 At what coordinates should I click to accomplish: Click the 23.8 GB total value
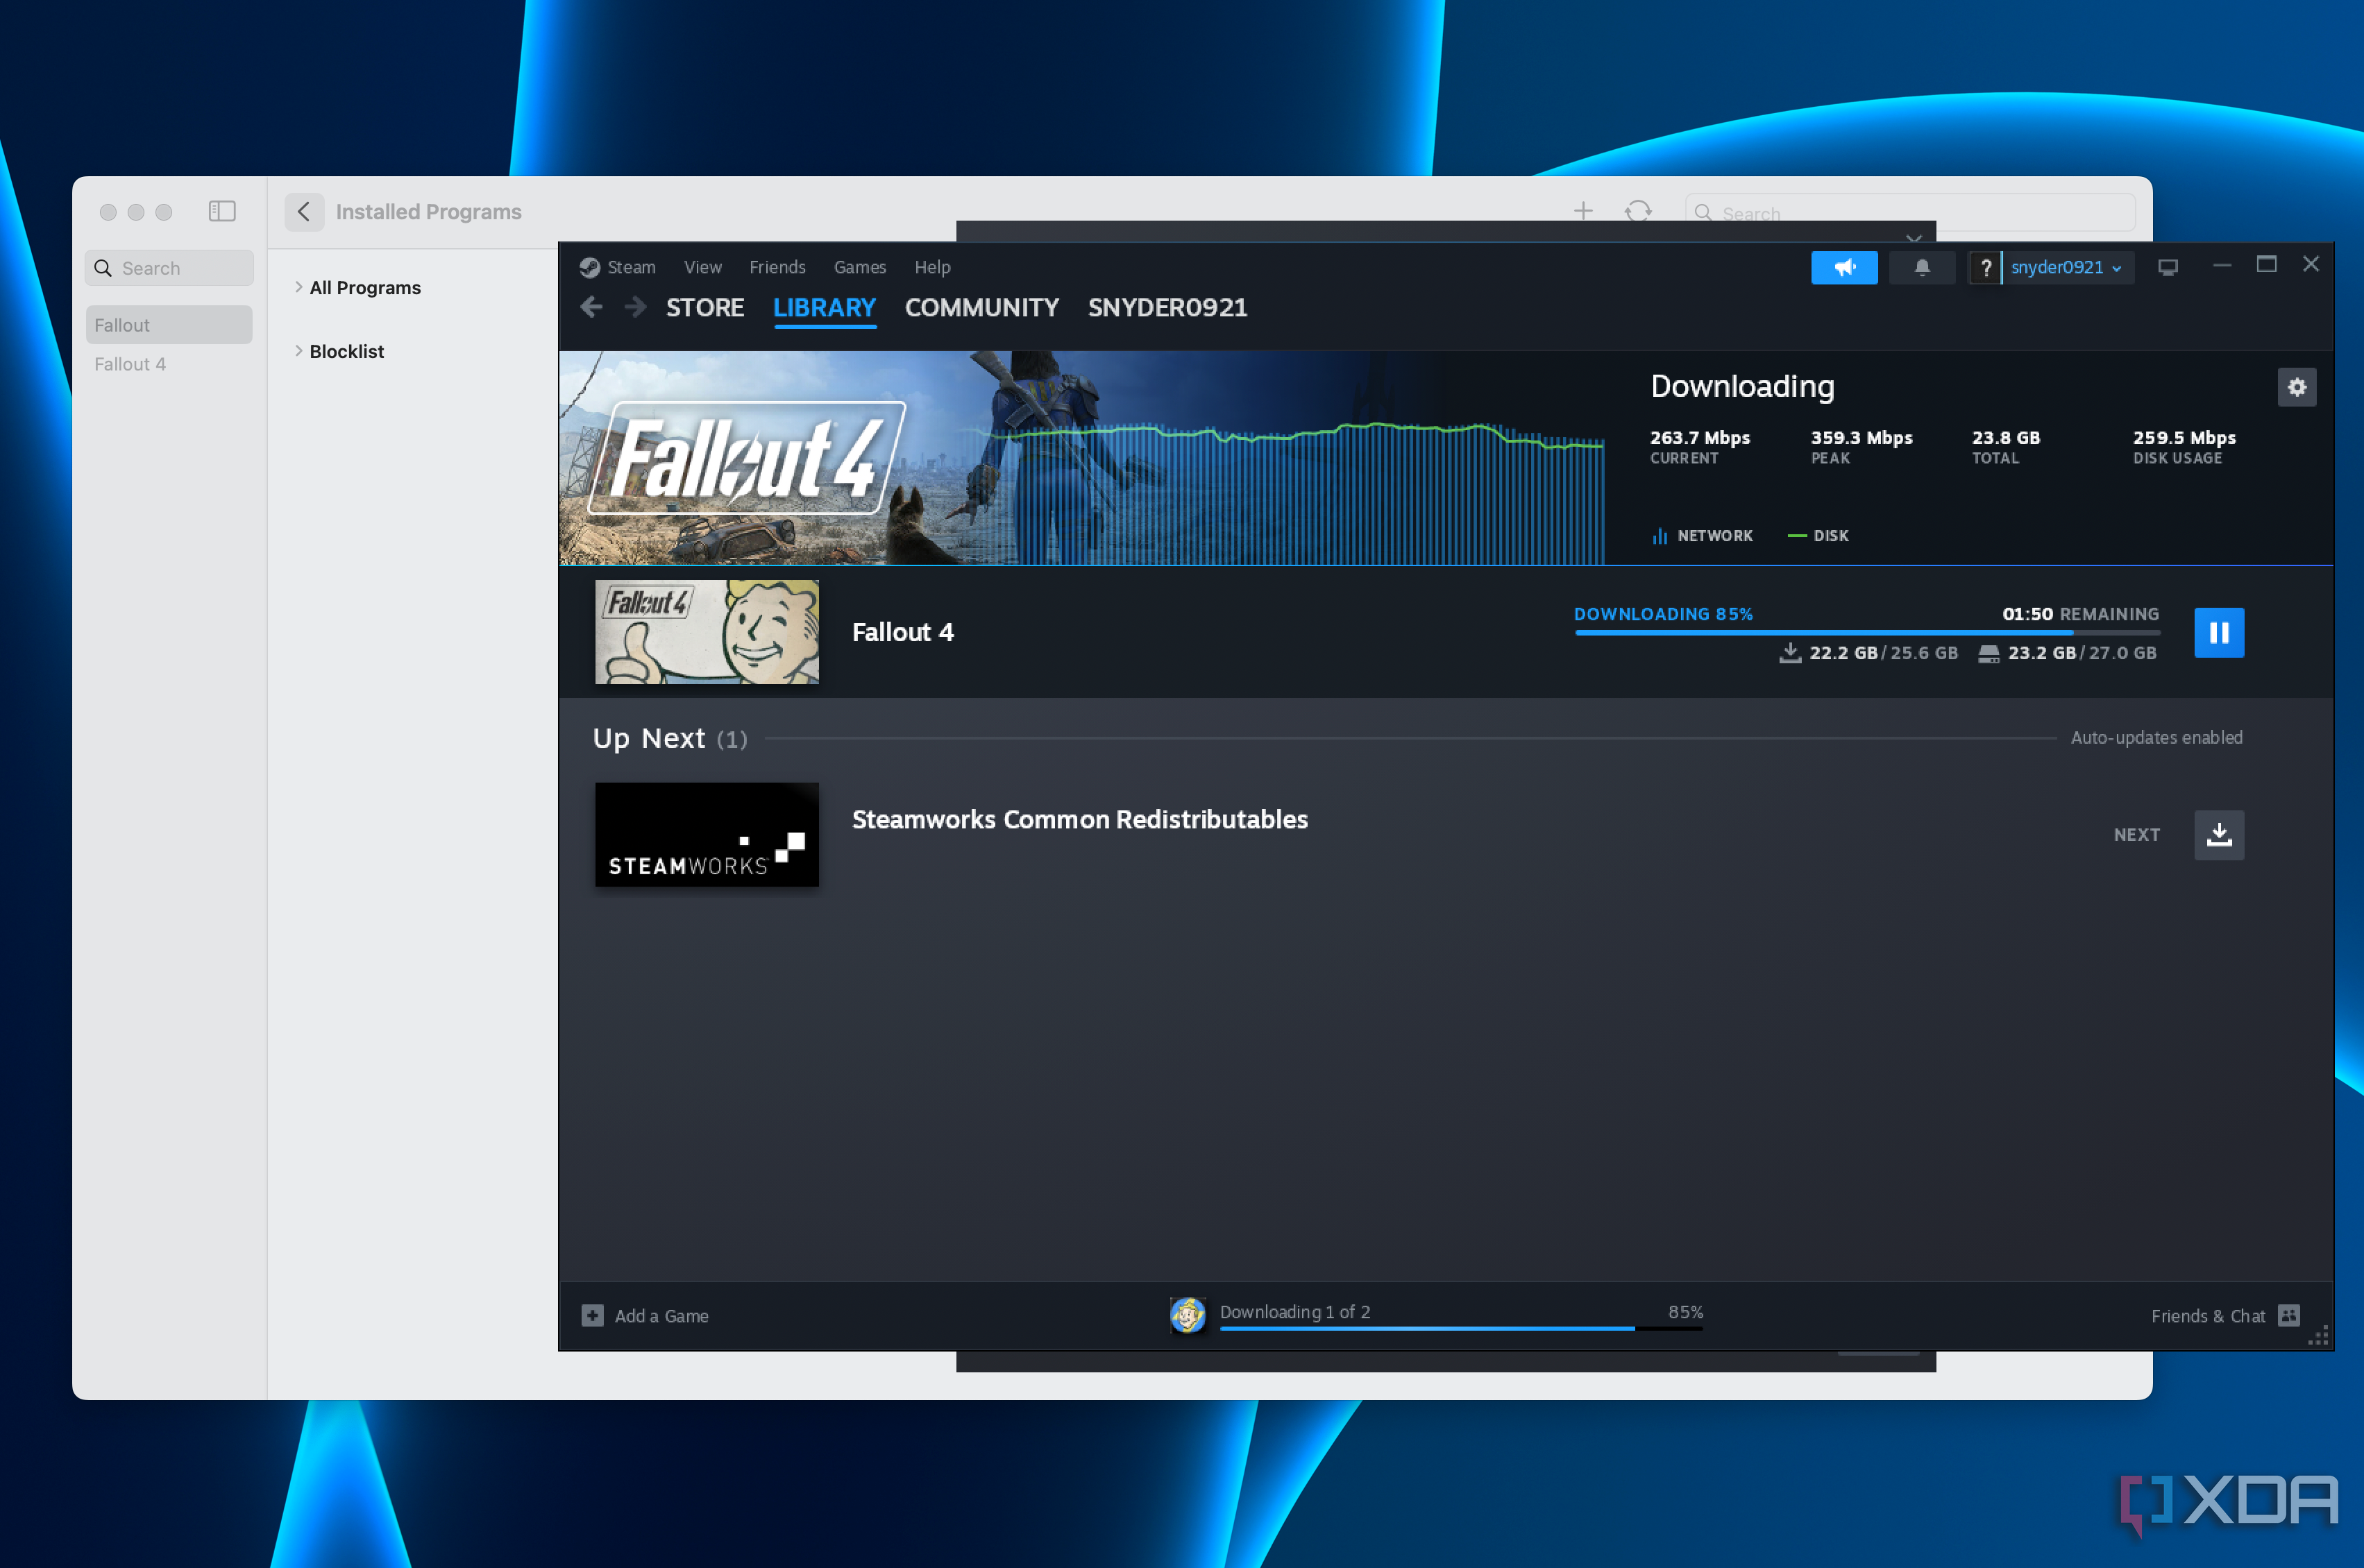pyautogui.click(x=2005, y=437)
